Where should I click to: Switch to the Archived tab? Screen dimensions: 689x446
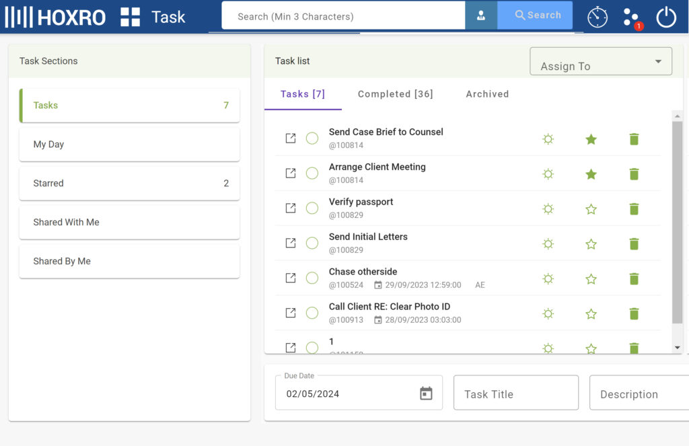(487, 94)
